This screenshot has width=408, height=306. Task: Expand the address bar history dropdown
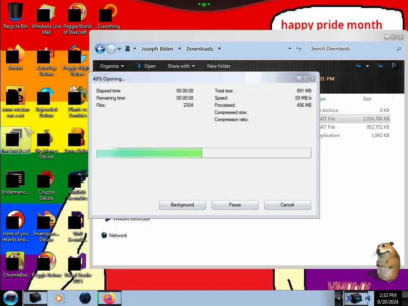(290, 49)
